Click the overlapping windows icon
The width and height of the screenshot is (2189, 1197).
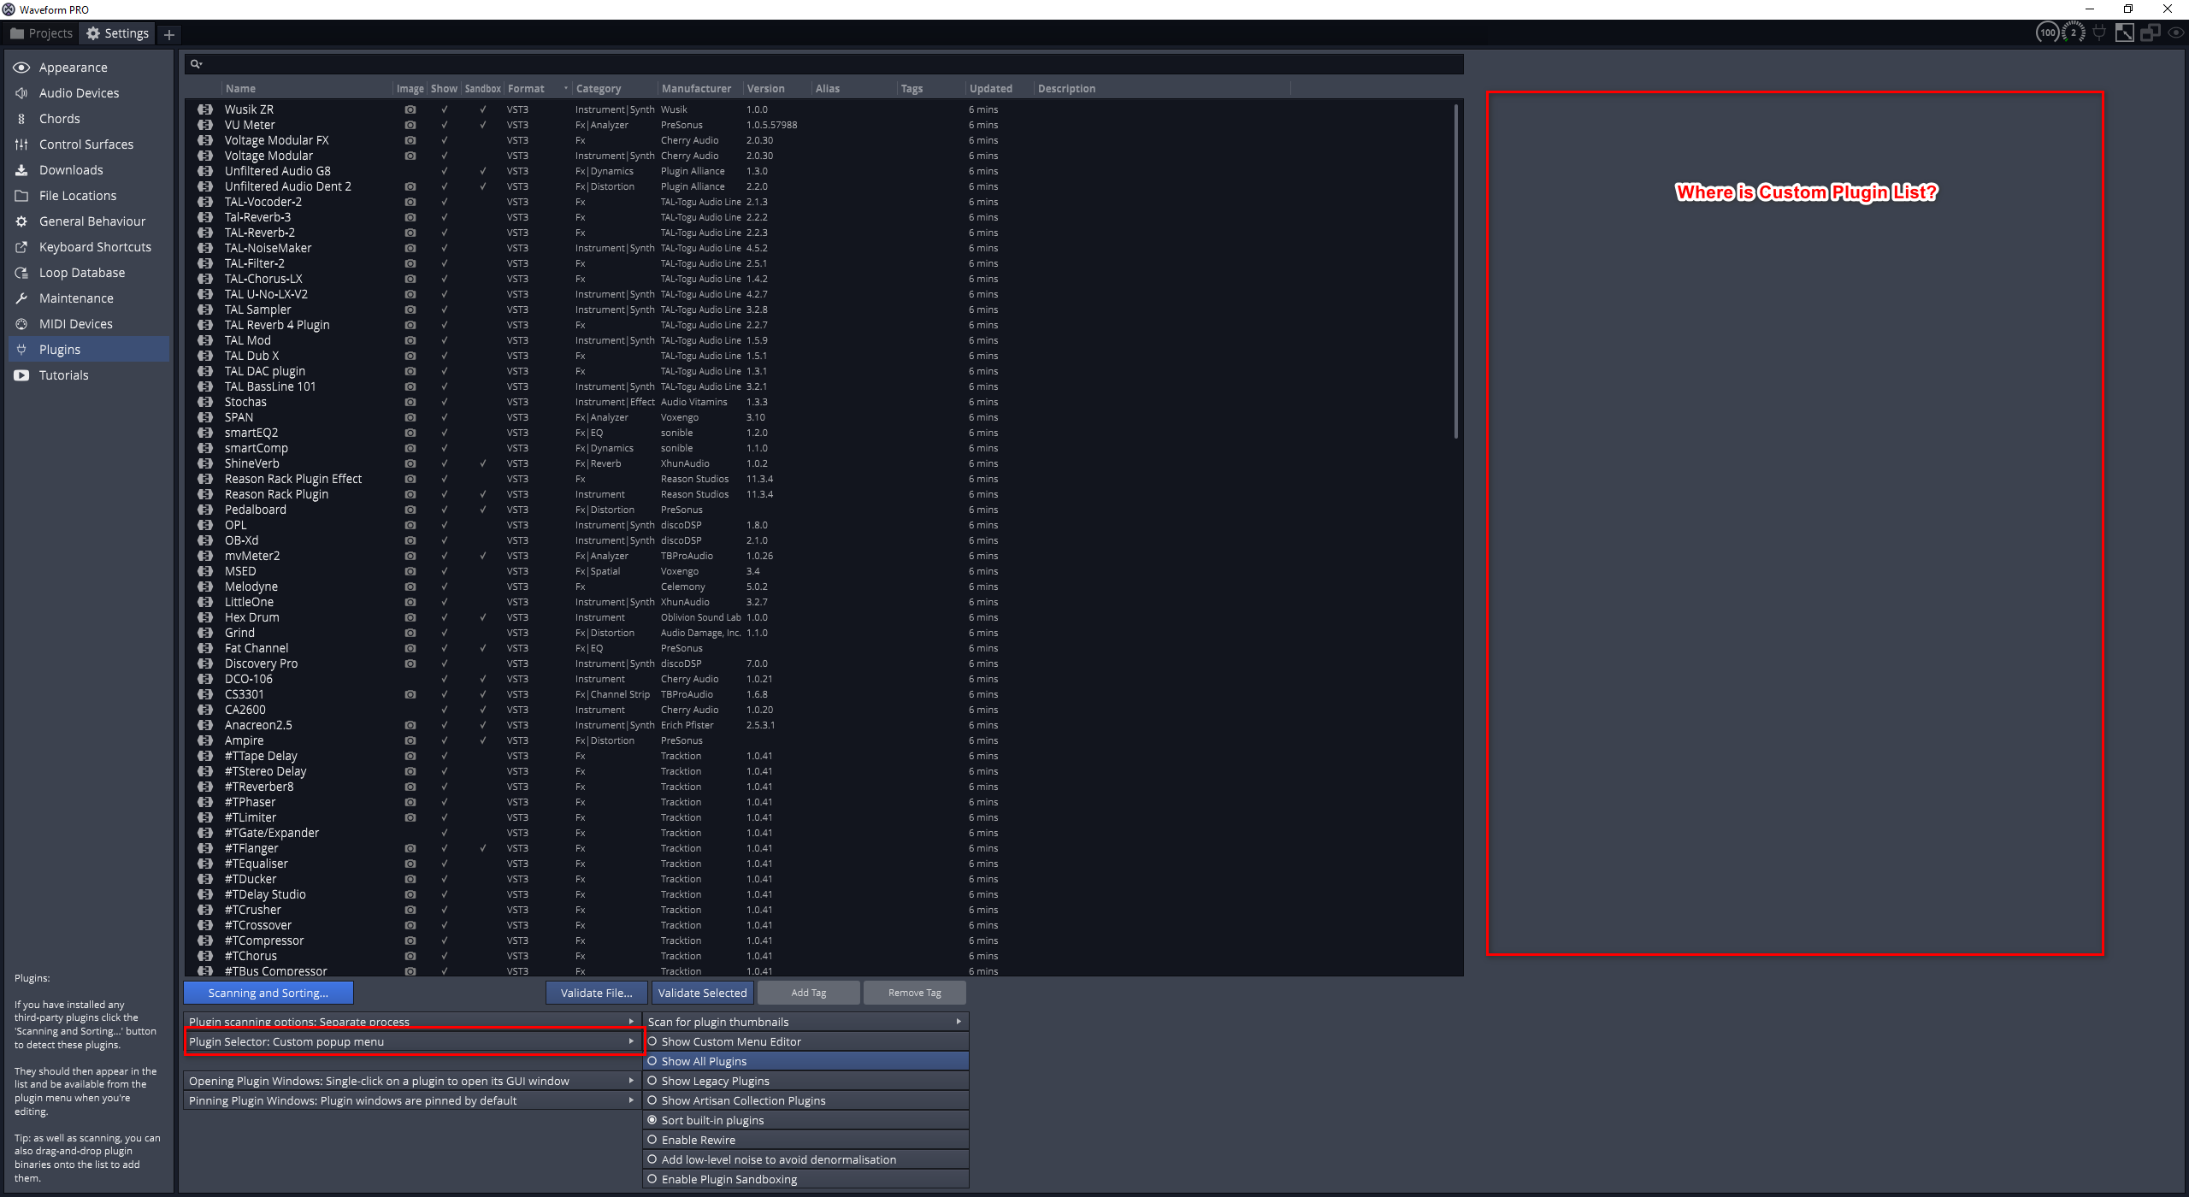(x=2151, y=33)
